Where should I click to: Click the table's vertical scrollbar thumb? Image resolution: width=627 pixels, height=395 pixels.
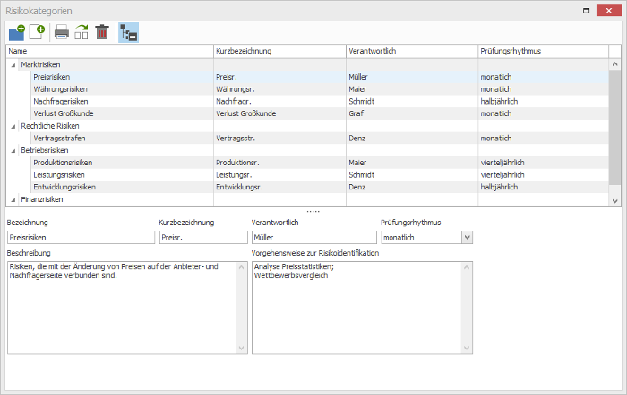[615, 127]
